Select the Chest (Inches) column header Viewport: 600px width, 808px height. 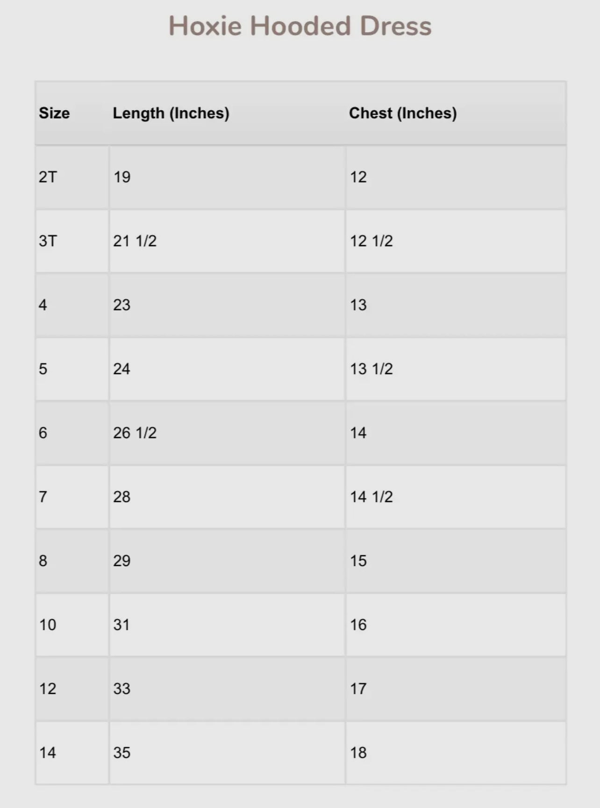tap(403, 113)
